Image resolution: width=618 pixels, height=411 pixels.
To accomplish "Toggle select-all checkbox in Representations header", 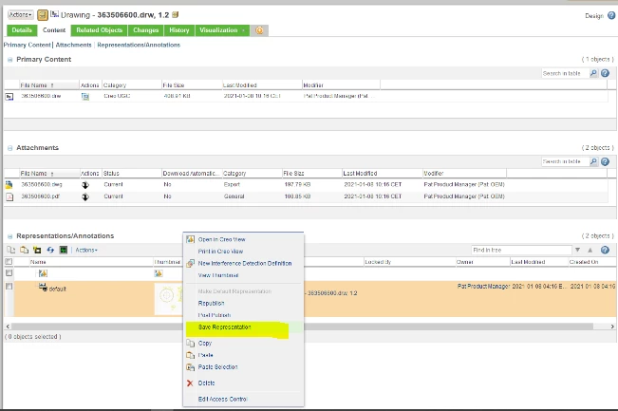I will point(9,262).
